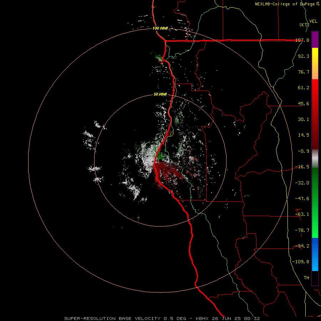This screenshot has width=321, height=321.
Task: Click the 92.3 legend value
Action: click(x=304, y=56)
